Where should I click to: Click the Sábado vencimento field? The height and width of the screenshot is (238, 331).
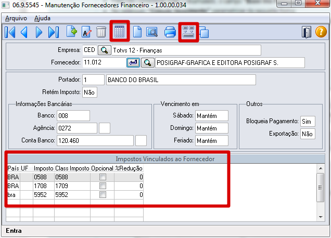tap(212, 116)
